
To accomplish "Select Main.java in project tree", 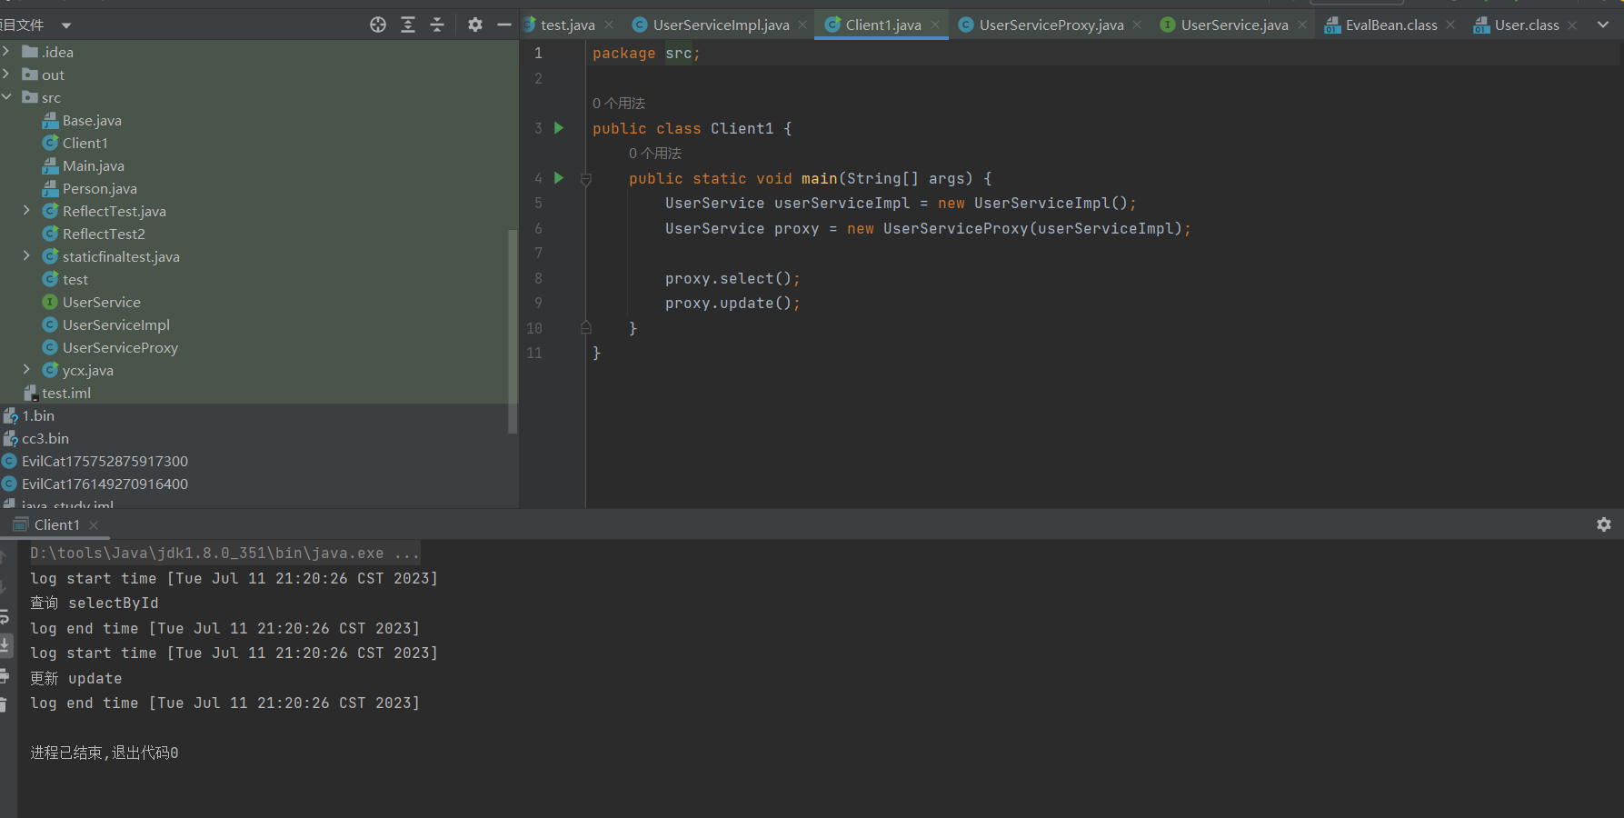I will pos(93,165).
